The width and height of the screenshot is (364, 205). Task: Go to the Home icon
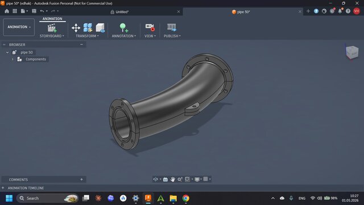point(7,11)
